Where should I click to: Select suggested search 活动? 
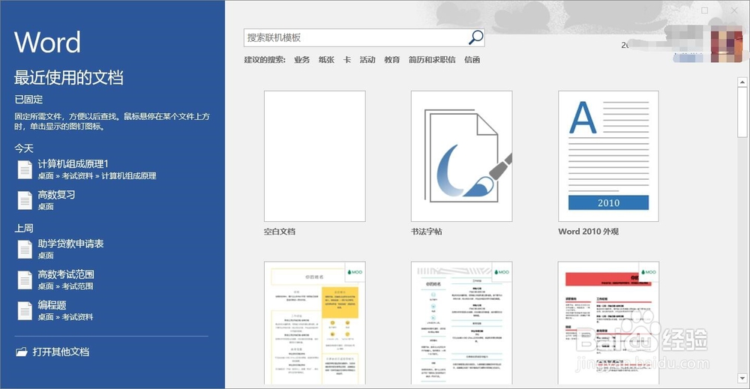point(367,60)
